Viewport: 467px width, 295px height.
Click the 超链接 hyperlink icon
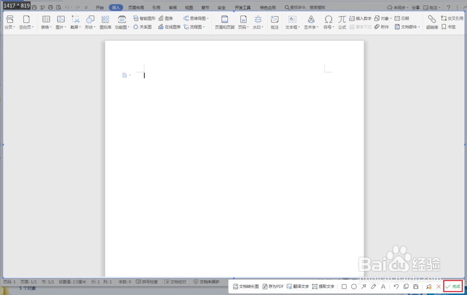432,20
